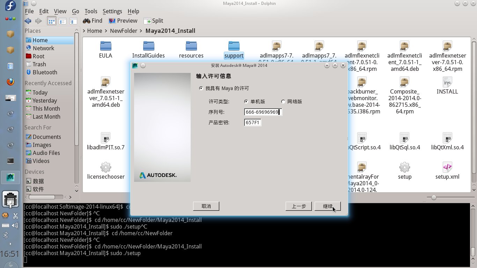Viewport: 477px width, 268px height.
Task: Click the Home breadcrumb in location bar
Action: tap(95, 31)
